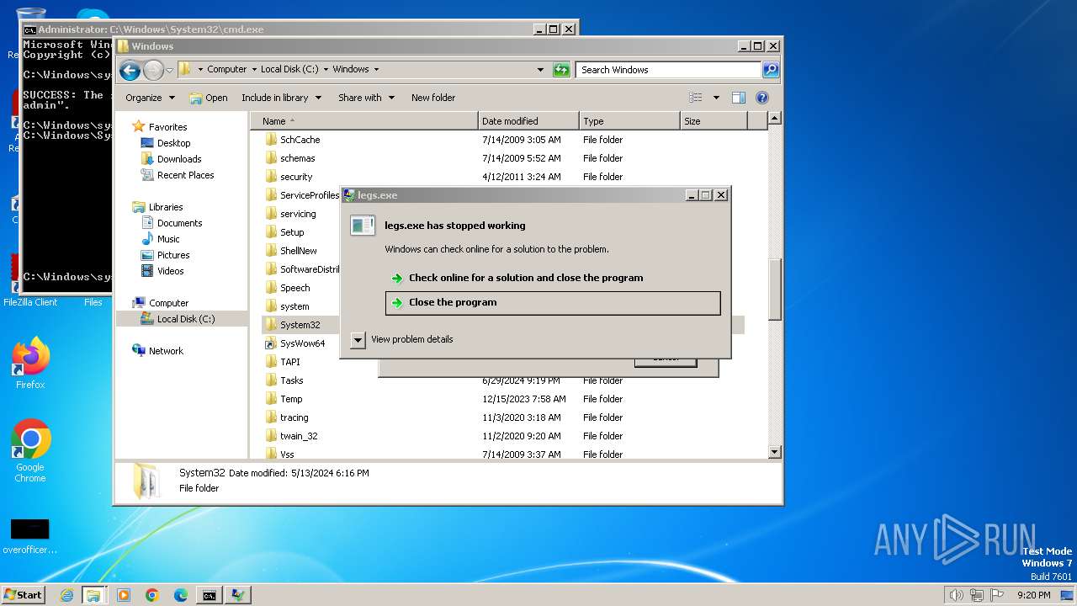Viewport: 1077px width, 606px height.
Task: Click Check online for a solution option
Action: tap(553, 278)
